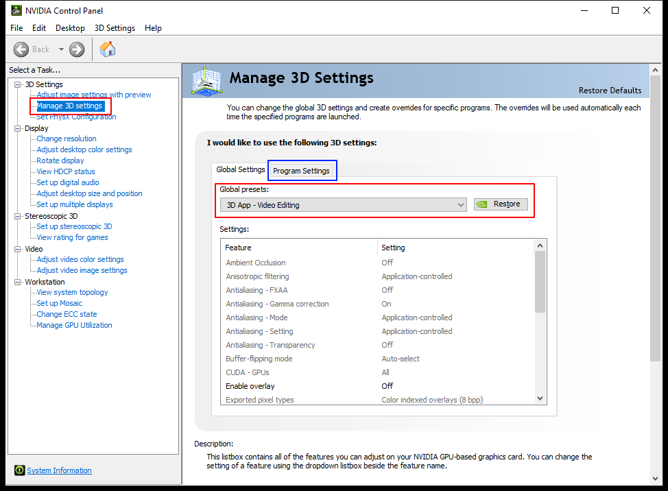Click the Back arrow toolbar icon
Image resolution: width=668 pixels, height=491 pixels.
21,49
